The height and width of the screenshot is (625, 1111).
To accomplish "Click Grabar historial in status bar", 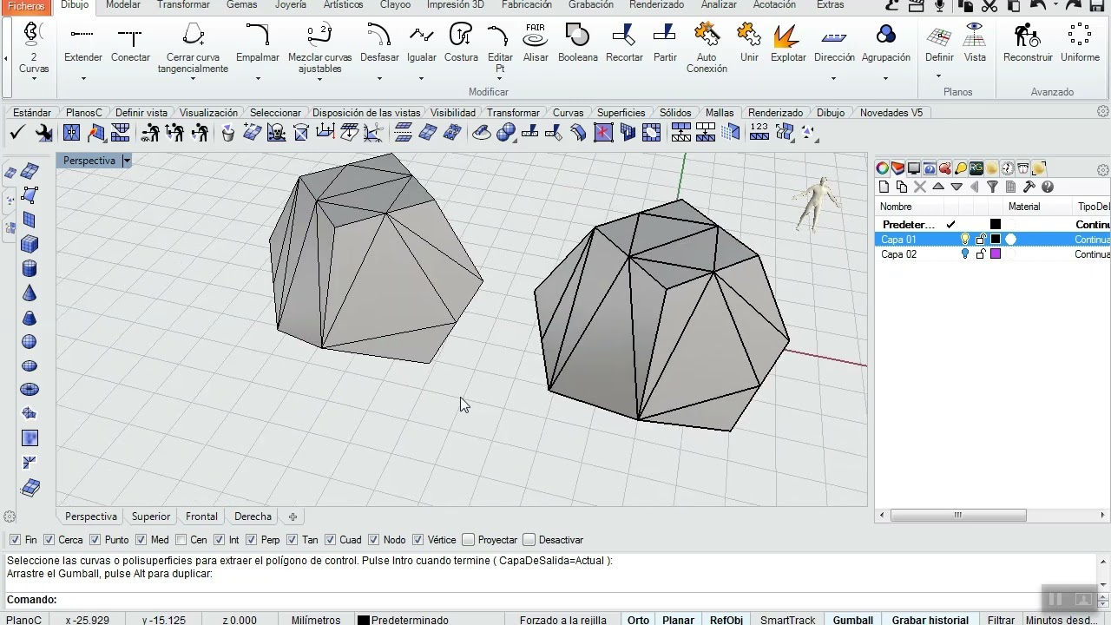I will tap(930, 620).
